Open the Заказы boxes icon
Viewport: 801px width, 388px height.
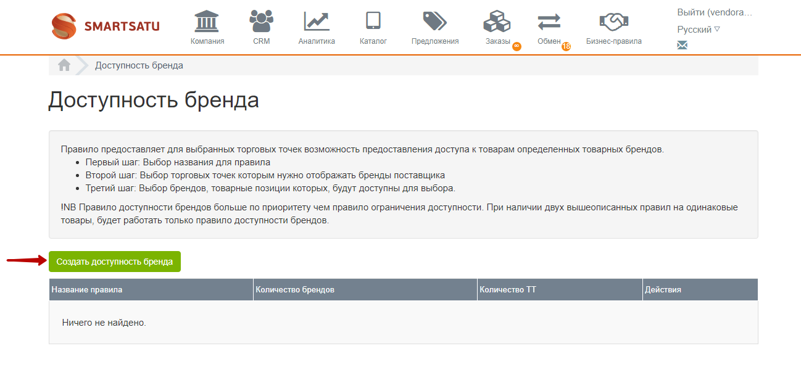click(x=497, y=22)
